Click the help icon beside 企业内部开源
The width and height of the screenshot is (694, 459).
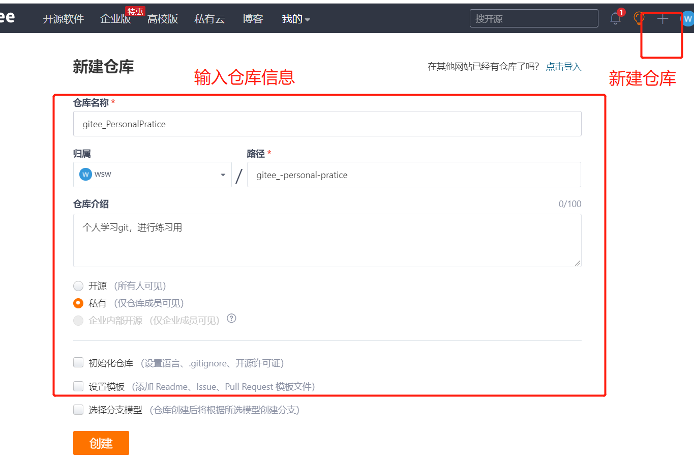tap(231, 319)
